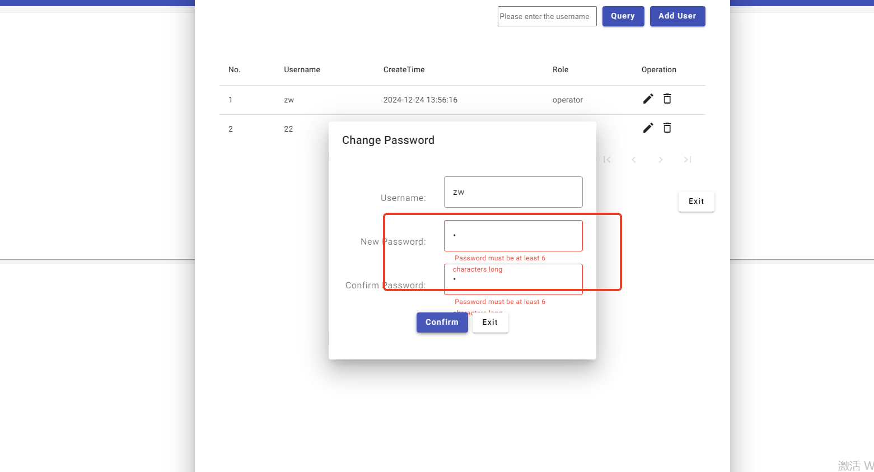Click the New Password input field

point(513,236)
